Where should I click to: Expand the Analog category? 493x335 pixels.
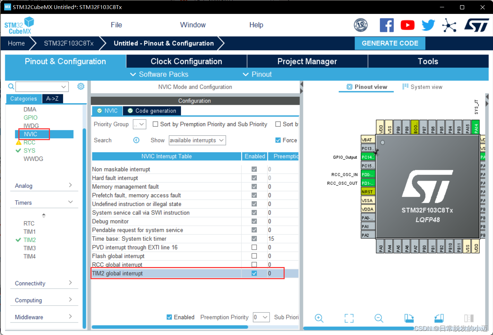click(x=44, y=186)
